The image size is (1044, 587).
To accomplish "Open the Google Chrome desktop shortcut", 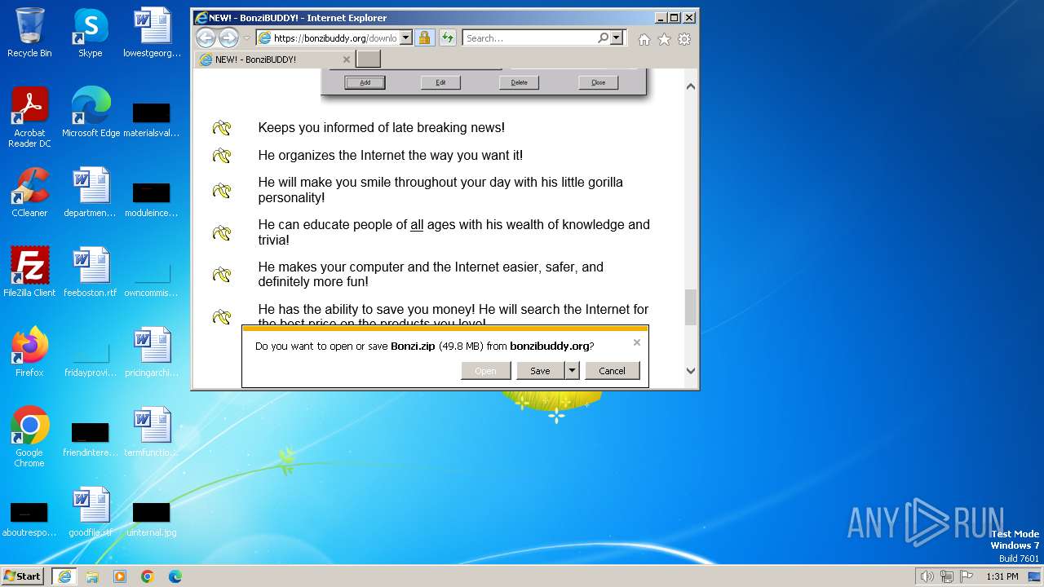I will (x=29, y=437).
